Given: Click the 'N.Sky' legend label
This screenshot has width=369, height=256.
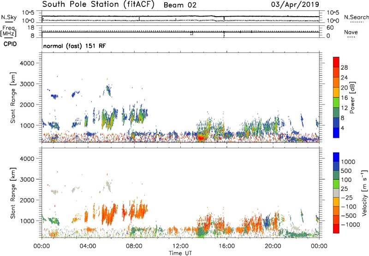Looking at the screenshot, I should (x=9, y=17).
